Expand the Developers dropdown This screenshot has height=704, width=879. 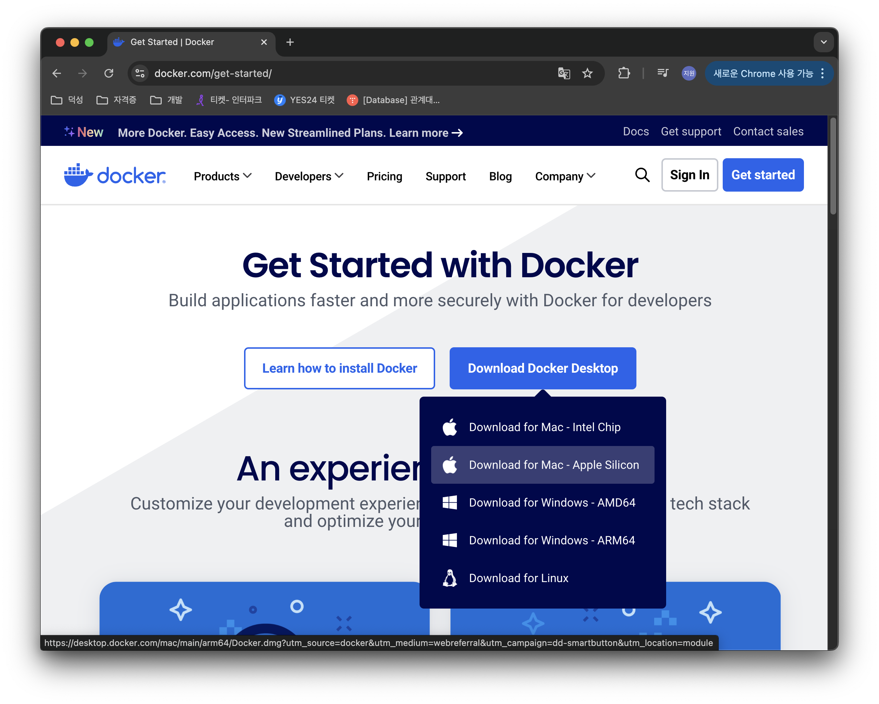coord(309,176)
